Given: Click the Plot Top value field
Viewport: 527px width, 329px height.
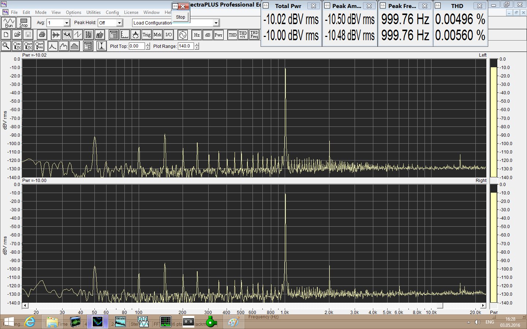Looking at the screenshot, I should coord(137,46).
